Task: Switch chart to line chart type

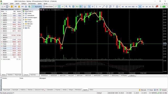Action: point(62,7)
